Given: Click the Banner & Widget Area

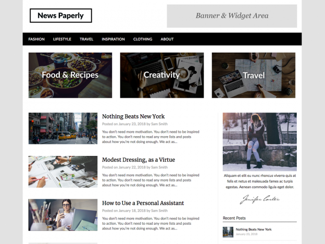Looking at the screenshot, I should click(x=232, y=16).
